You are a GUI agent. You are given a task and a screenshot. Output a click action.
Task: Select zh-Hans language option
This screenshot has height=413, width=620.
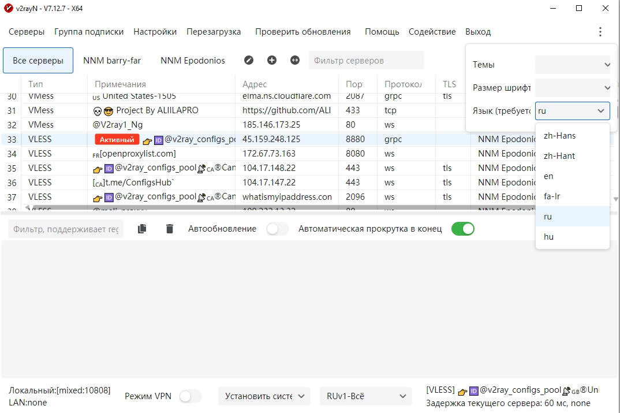click(x=573, y=136)
